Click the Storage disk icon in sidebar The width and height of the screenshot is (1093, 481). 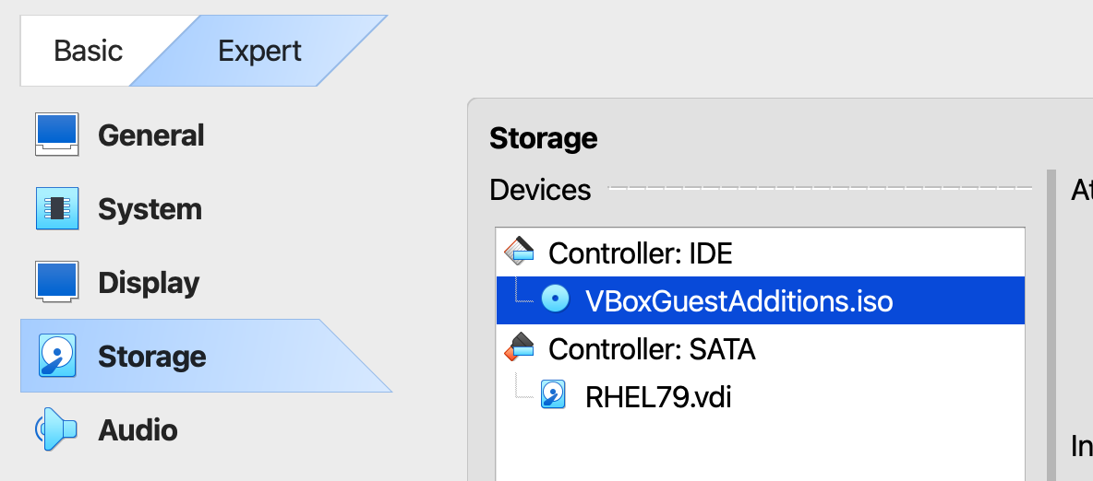tap(55, 357)
